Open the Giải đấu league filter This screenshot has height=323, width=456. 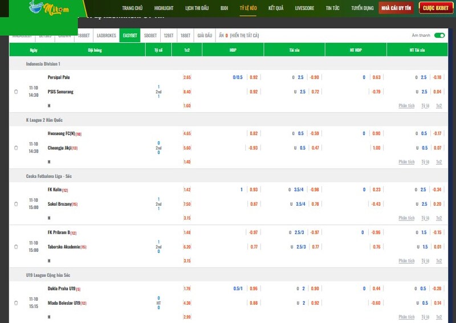(205, 35)
